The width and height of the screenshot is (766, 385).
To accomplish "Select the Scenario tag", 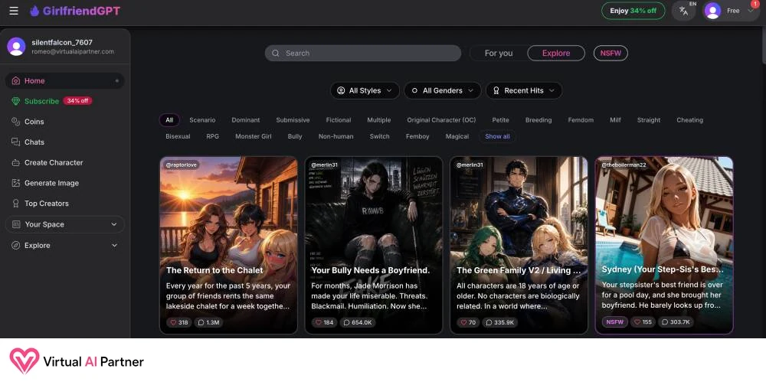I will 202,120.
